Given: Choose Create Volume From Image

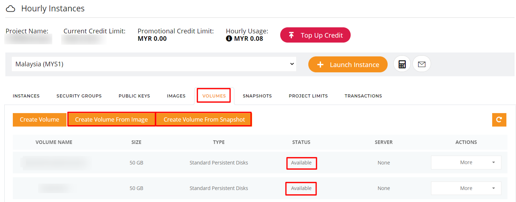Looking at the screenshot, I should coord(111,120).
